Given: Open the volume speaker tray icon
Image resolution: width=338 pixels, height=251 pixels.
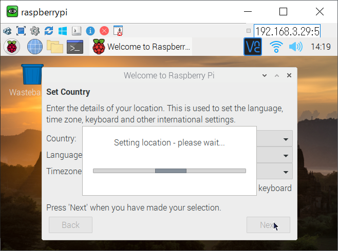Looking at the screenshot, I should 296,47.
